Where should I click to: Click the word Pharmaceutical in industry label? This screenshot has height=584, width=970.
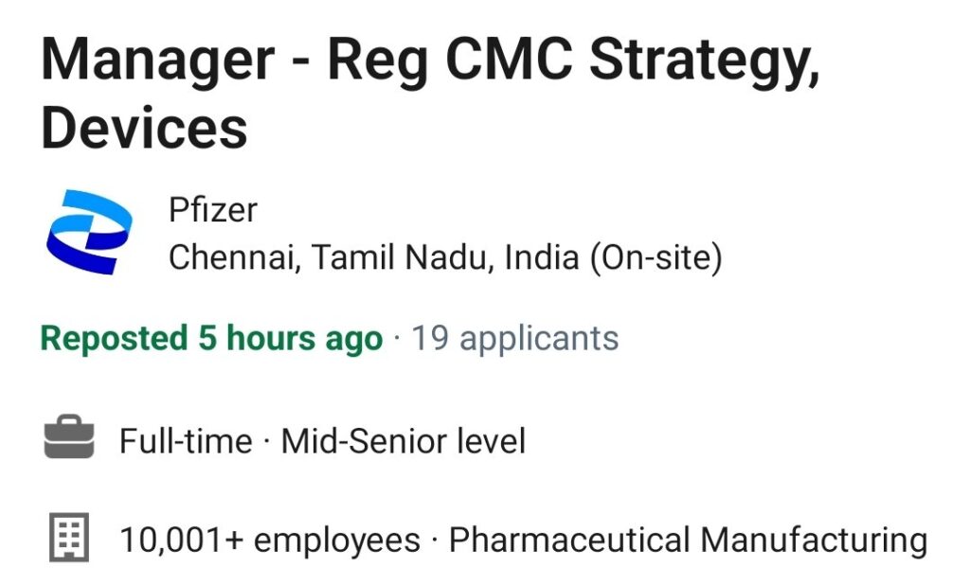pos(569,540)
